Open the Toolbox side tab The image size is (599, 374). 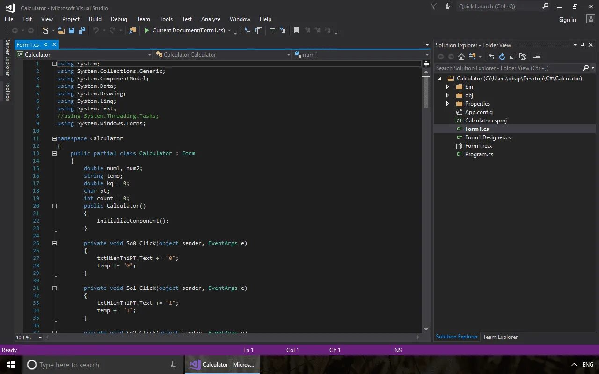[7, 91]
